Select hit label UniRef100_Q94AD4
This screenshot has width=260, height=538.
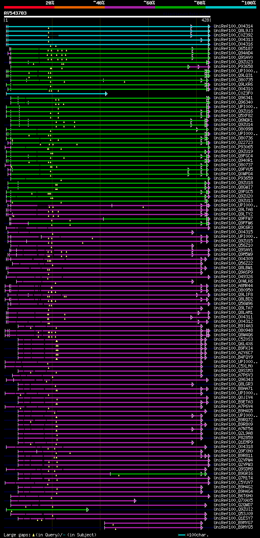(234, 53)
